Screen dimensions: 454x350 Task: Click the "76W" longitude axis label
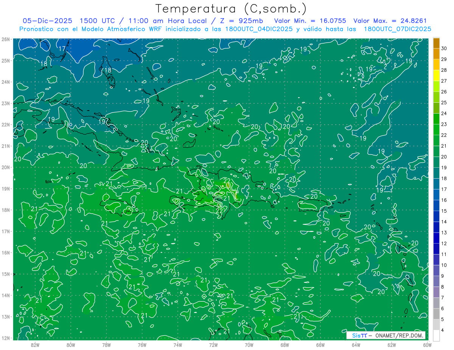click(142, 345)
